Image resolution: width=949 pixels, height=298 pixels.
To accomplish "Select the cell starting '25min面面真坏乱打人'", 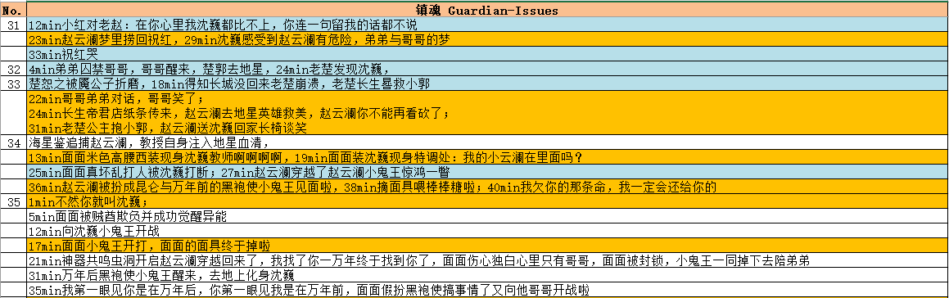I will (x=487, y=172).
